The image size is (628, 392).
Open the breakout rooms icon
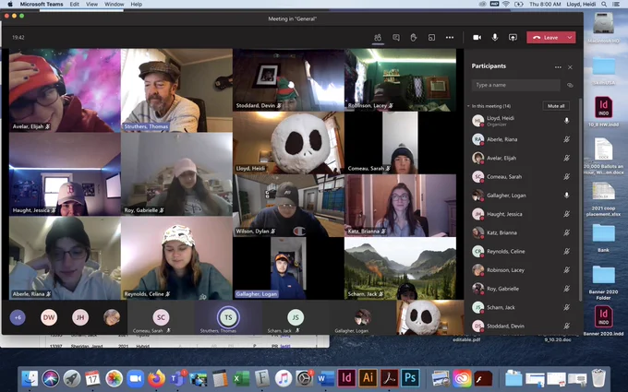click(432, 38)
